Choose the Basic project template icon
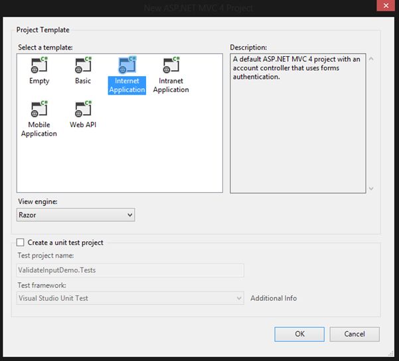 click(x=83, y=65)
